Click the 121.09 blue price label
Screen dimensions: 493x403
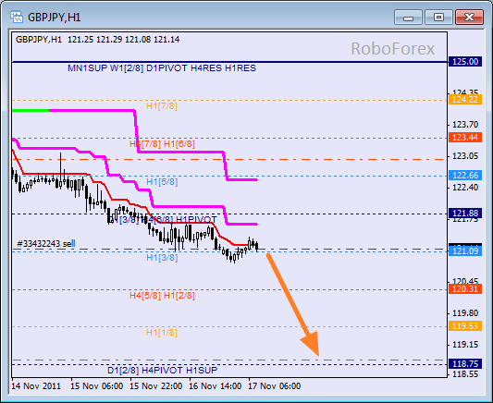(465, 251)
